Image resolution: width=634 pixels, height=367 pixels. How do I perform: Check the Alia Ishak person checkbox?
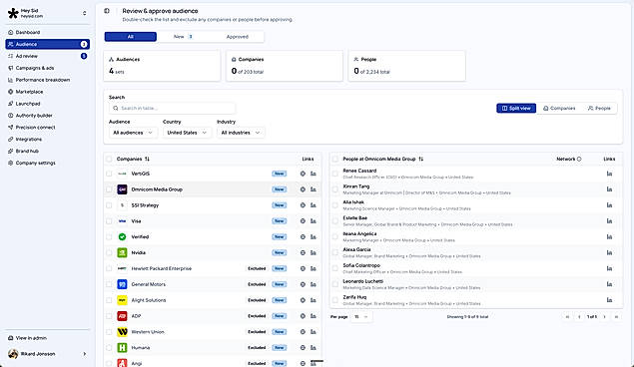point(335,205)
